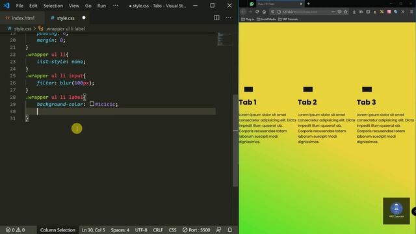Click the pink square extension icon
The height and width of the screenshot is (234, 416).
[389, 12]
